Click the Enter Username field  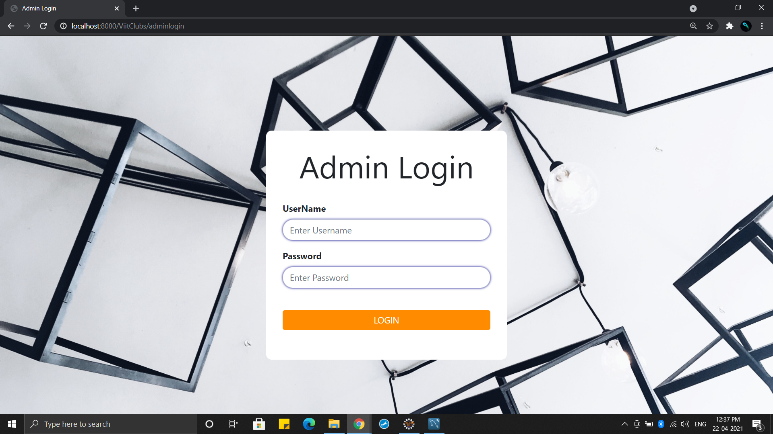pyautogui.click(x=386, y=230)
